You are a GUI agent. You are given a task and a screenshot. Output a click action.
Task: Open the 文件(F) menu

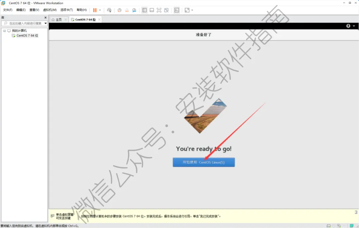(8, 10)
